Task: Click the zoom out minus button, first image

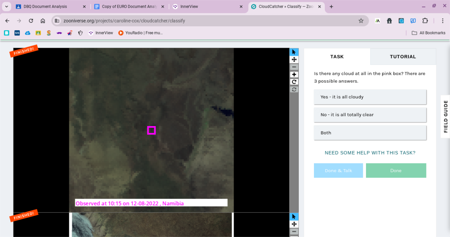Action: pos(294,67)
